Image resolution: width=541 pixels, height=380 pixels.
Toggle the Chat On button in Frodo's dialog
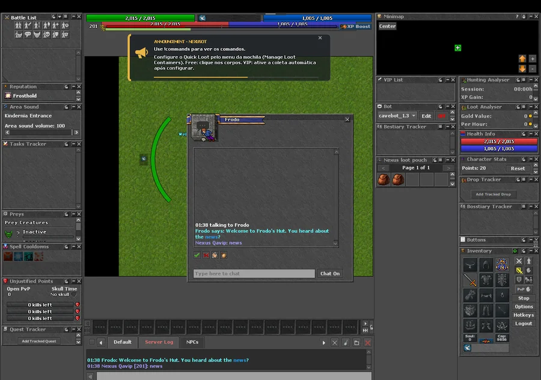coord(330,274)
